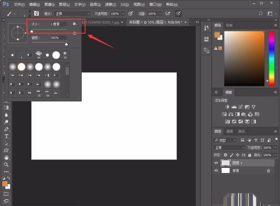
Task: Open the Color panel flyout menu
Action: 276,25
